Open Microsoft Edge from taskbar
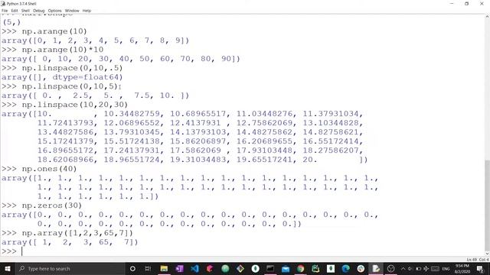This screenshot has width=490, height=275. click(345, 268)
